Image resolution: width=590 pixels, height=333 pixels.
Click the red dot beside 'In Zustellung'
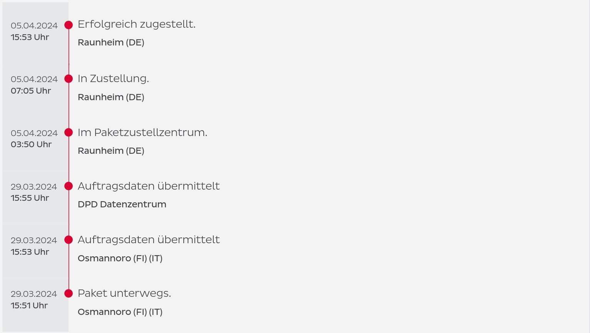point(69,79)
